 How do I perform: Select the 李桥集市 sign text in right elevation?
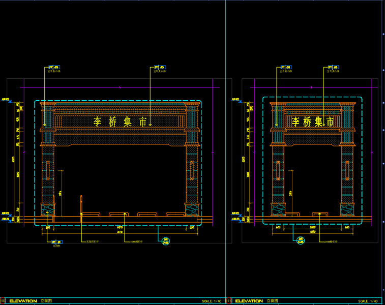[x=312, y=121]
